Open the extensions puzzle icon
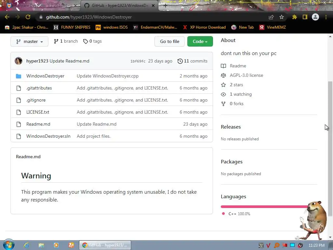Image resolution: width=333 pixels, height=250 pixels. pyautogui.click(x=295, y=17)
